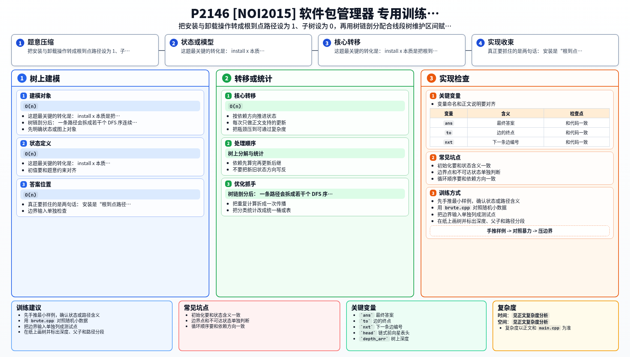Click the orange 2 badge in 常见坑点 sub-card

click(x=433, y=157)
